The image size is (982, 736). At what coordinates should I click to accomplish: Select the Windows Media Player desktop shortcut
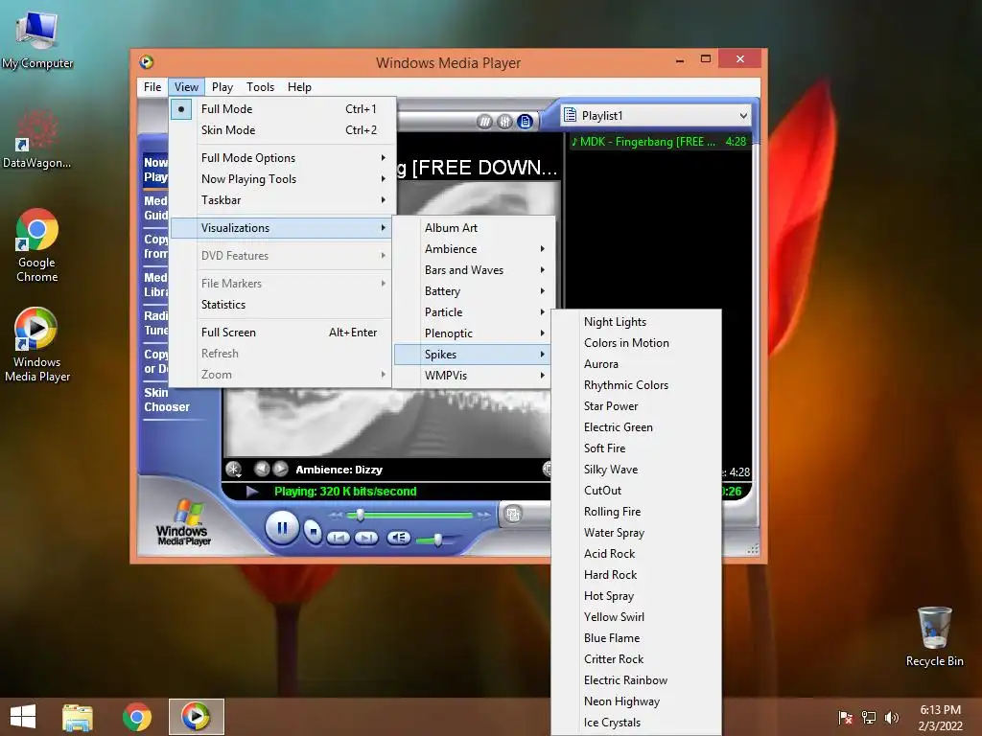37,345
